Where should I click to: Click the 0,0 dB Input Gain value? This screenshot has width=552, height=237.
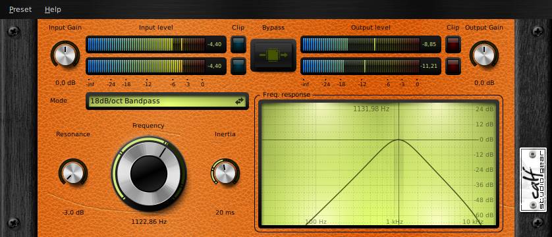coord(65,83)
